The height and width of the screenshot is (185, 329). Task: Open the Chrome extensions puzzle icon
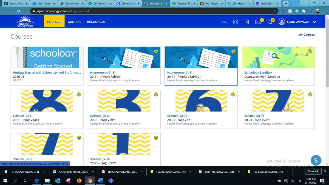point(304,11)
